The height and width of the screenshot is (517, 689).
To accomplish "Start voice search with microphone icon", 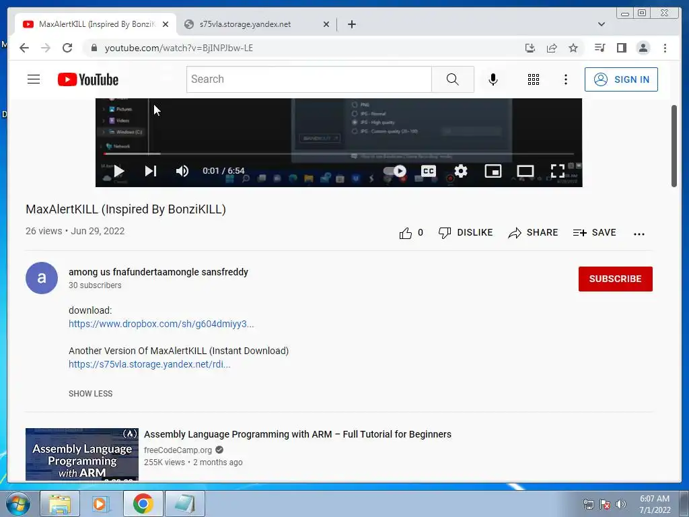I will tap(493, 79).
